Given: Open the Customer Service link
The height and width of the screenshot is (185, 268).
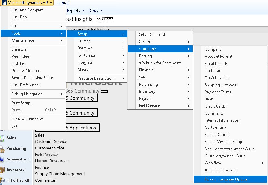Looking at the screenshot, I should 51,142.
